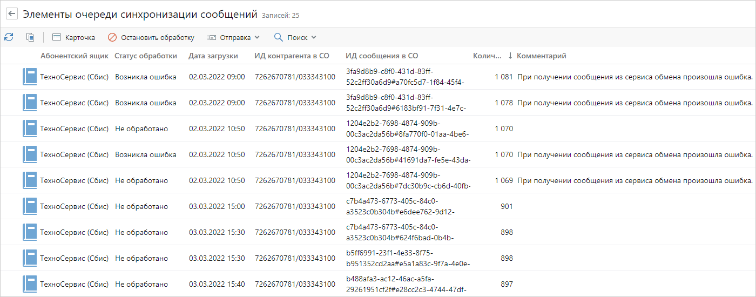
Task: Expand the Отправка dropdown
Action: (x=233, y=37)
